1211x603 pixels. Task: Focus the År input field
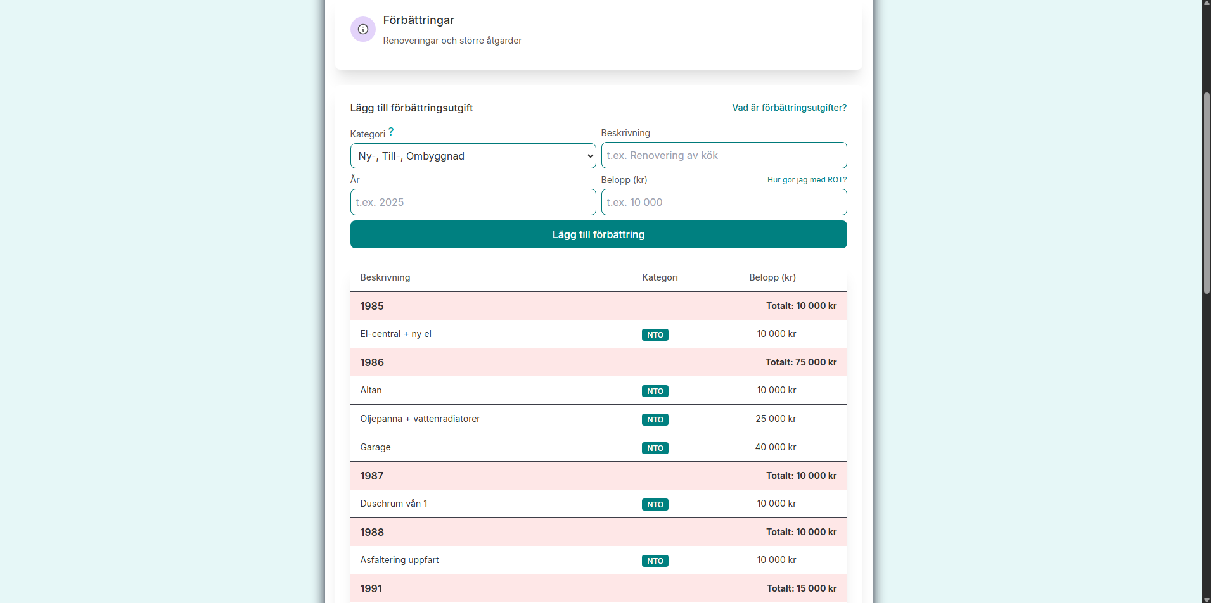tap(473, 202)
